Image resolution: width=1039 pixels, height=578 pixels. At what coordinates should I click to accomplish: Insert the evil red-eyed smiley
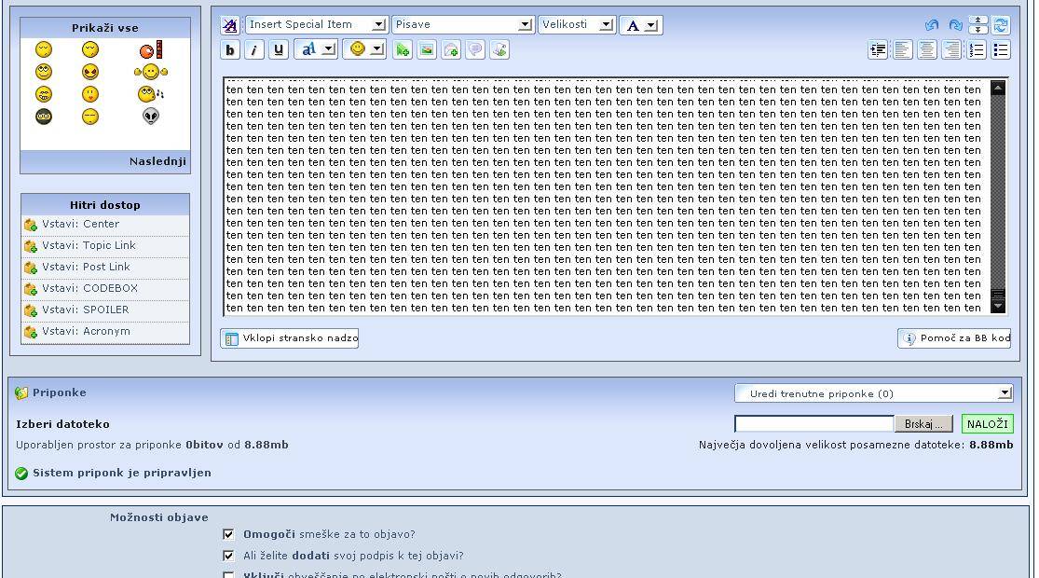pyautogui.click(x=90, y=72)
